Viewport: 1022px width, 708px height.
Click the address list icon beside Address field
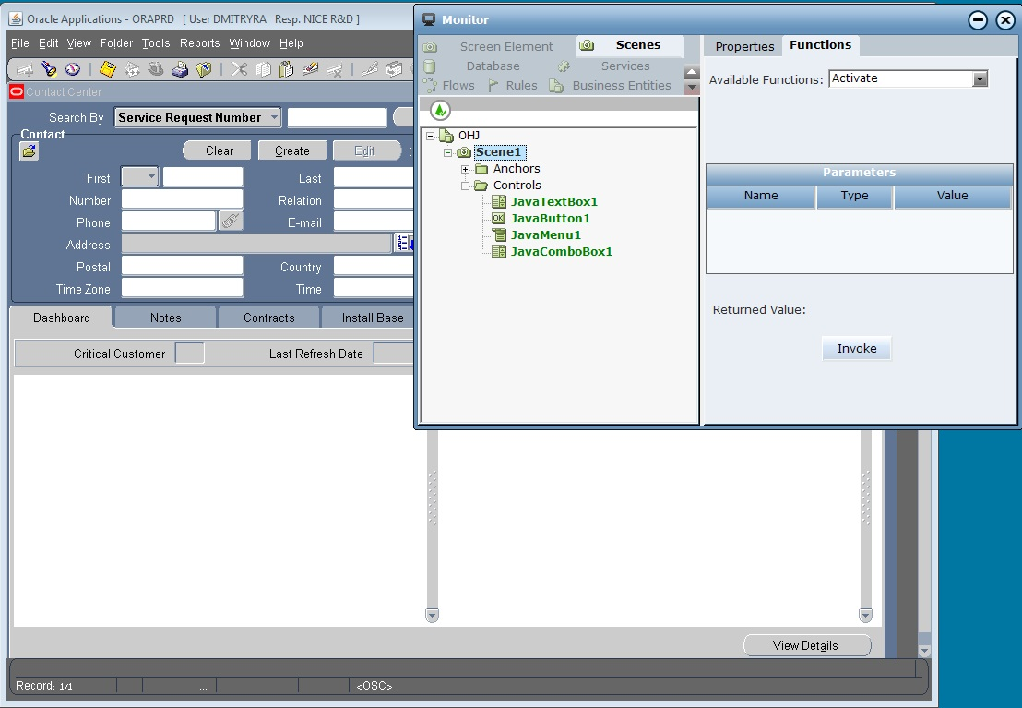(x=404, y=244)
